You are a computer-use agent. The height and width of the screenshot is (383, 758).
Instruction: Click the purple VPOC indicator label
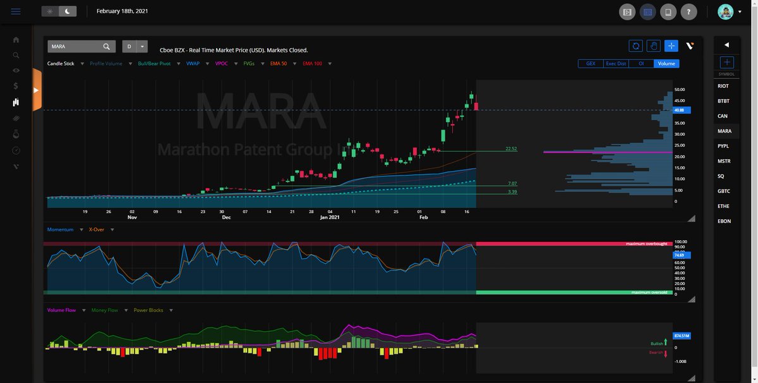point(220,63)
